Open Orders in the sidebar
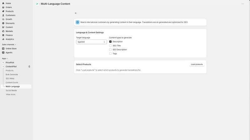The height and width of the screenshot is (140, 250). coord(9,7)
